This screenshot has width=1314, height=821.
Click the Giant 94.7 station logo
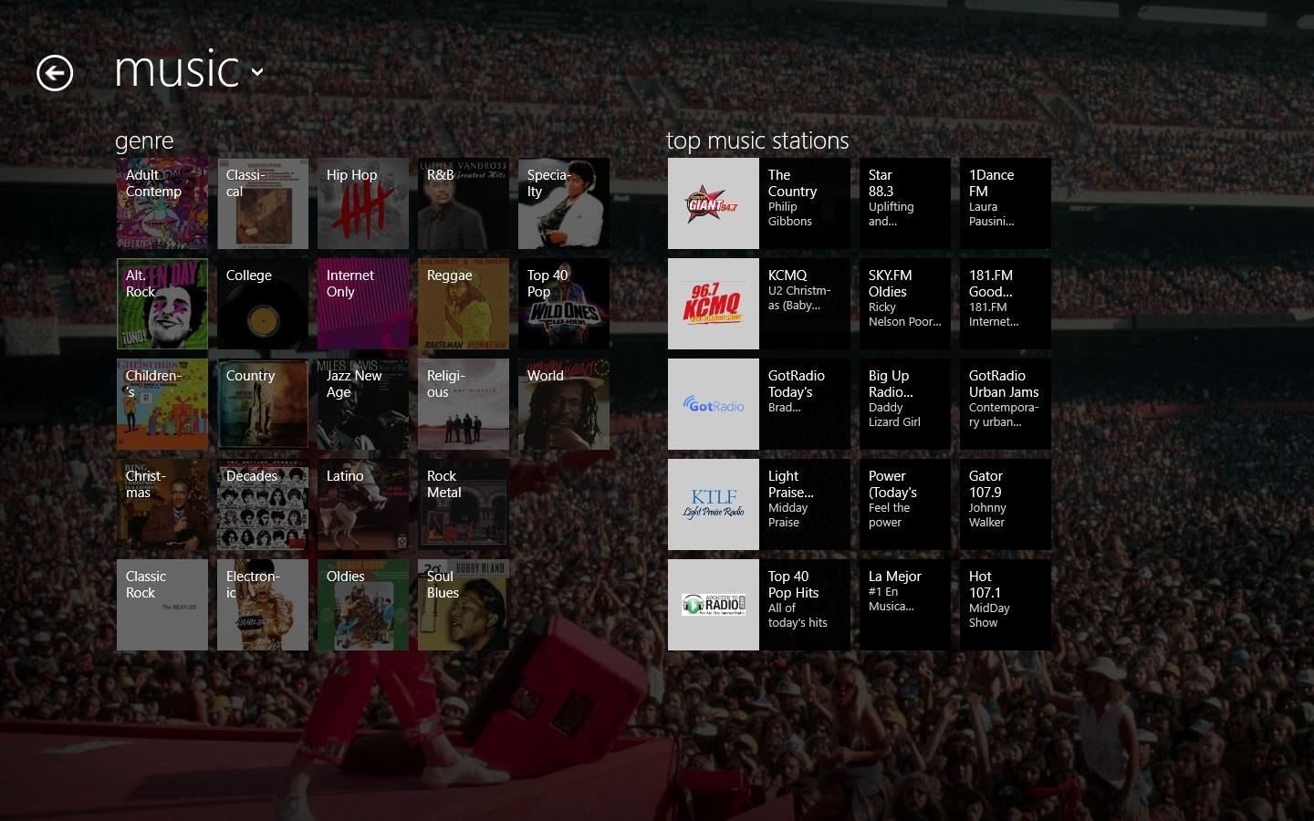tap(714, 203)
